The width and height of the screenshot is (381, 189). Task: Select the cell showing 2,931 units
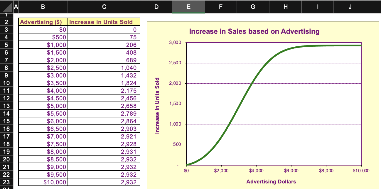point(104,152)
